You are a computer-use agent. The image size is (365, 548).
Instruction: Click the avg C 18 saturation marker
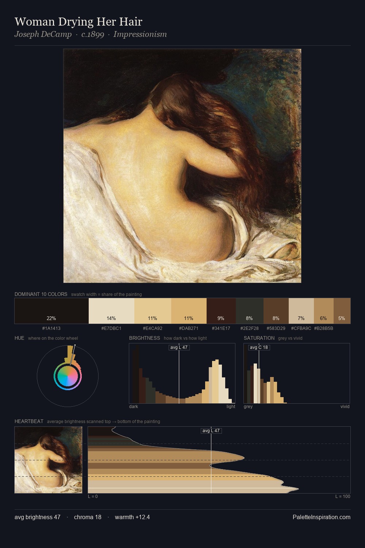click(259, 347)
